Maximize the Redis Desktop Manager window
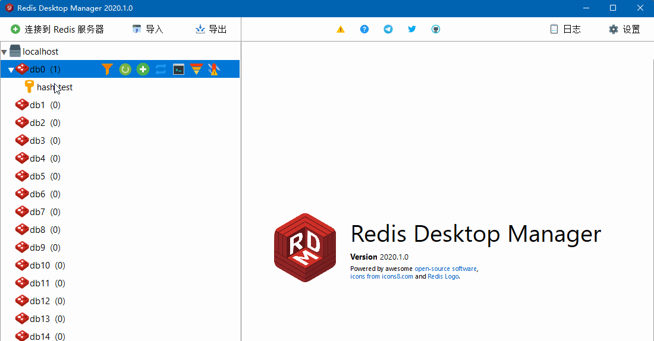This screenshot has width=654, height=341. [x=613, y=8]
